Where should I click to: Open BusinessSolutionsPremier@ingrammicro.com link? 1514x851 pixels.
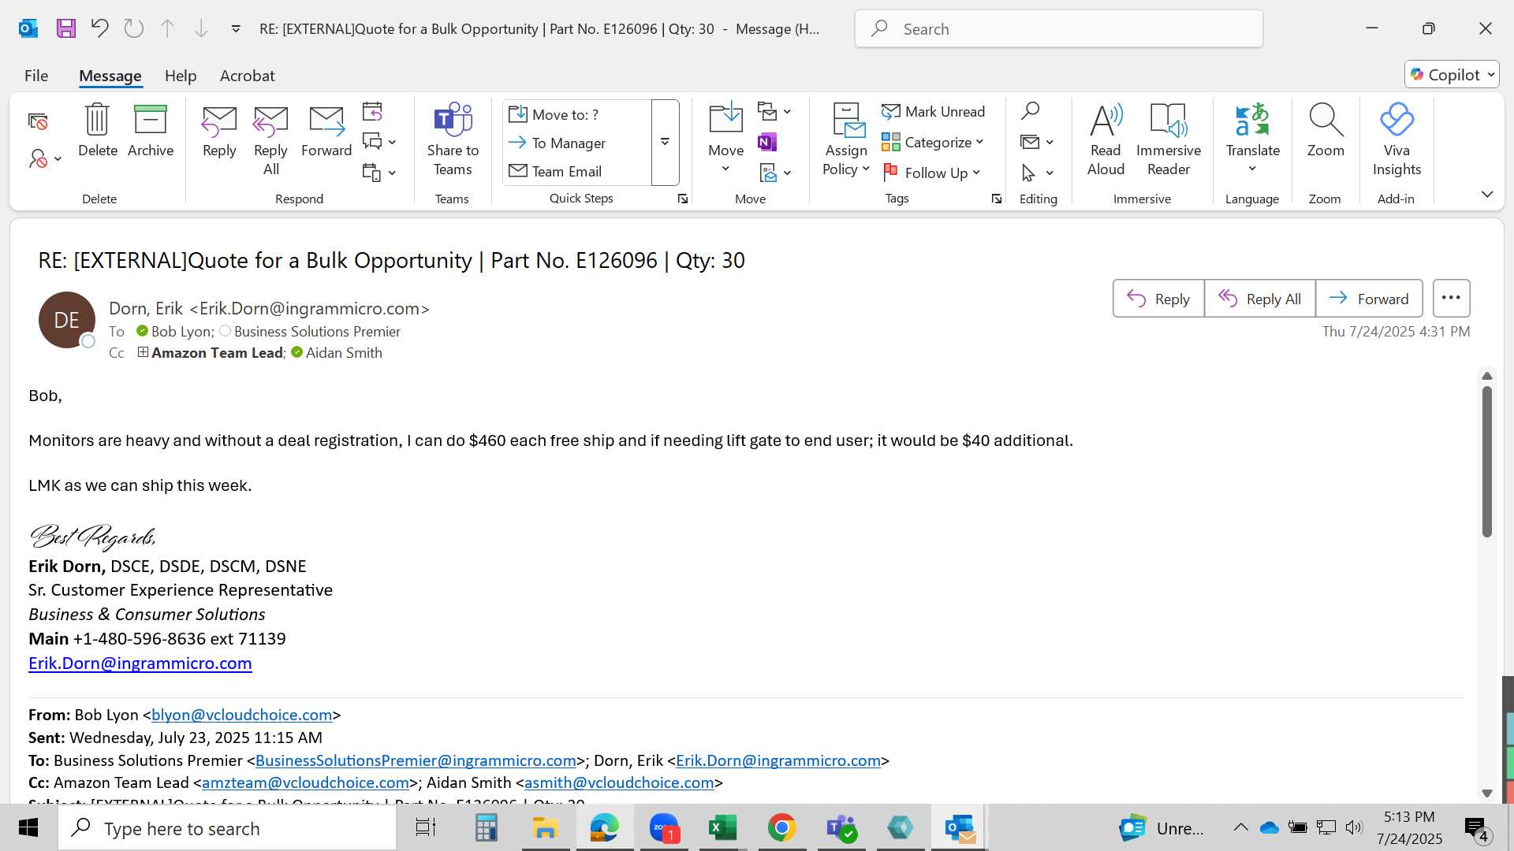pyautogui.click(x=416, y=760)
